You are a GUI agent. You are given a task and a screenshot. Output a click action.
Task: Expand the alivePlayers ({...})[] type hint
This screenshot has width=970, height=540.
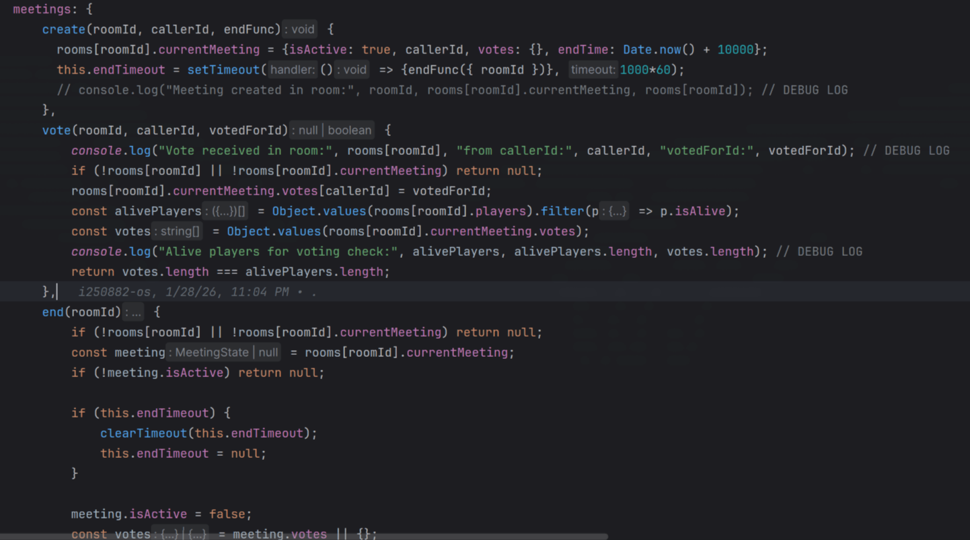click(x=227, y=211)
